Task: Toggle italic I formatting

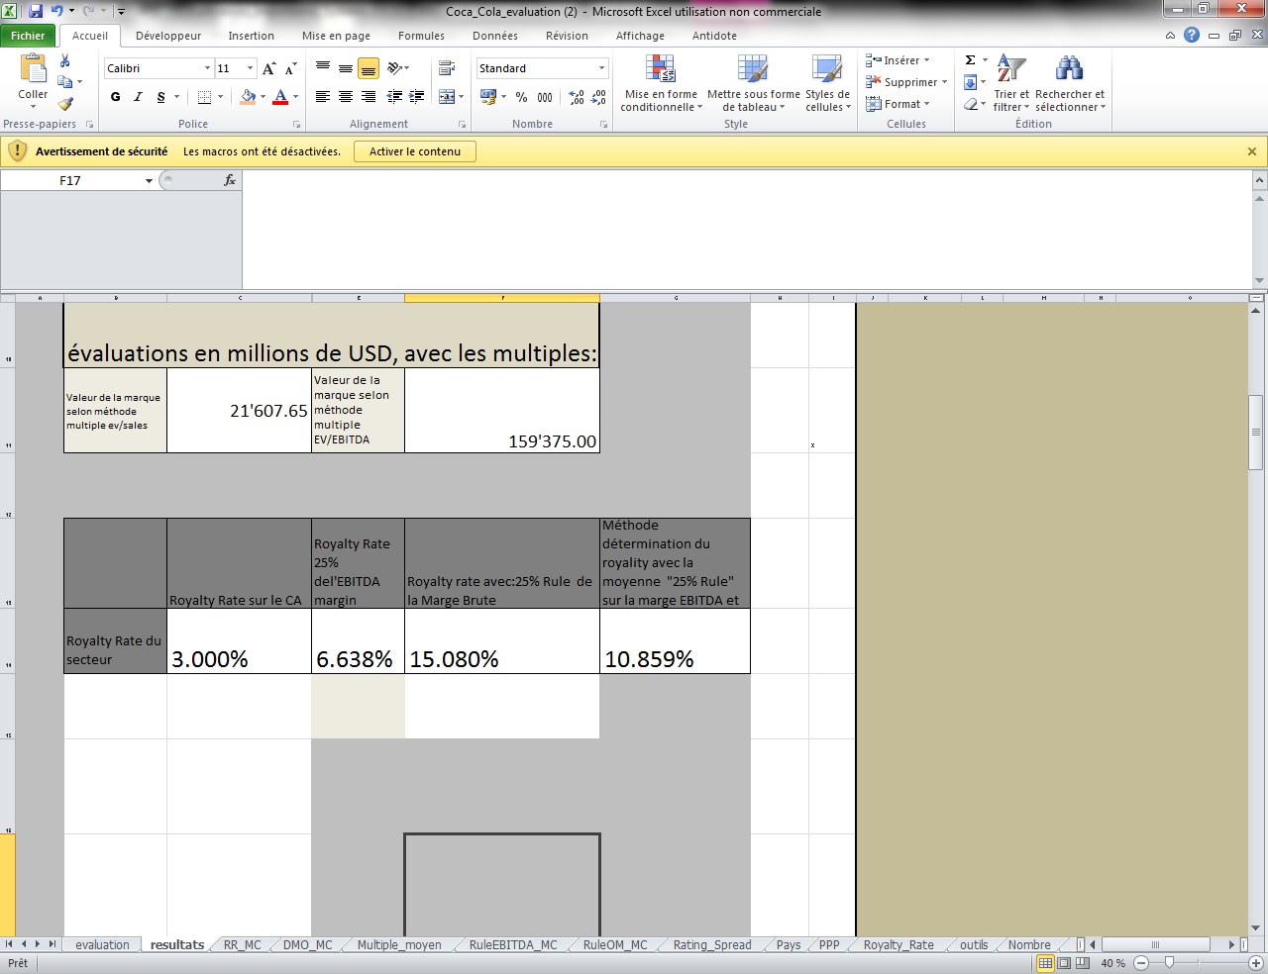Action: [138, 97]
